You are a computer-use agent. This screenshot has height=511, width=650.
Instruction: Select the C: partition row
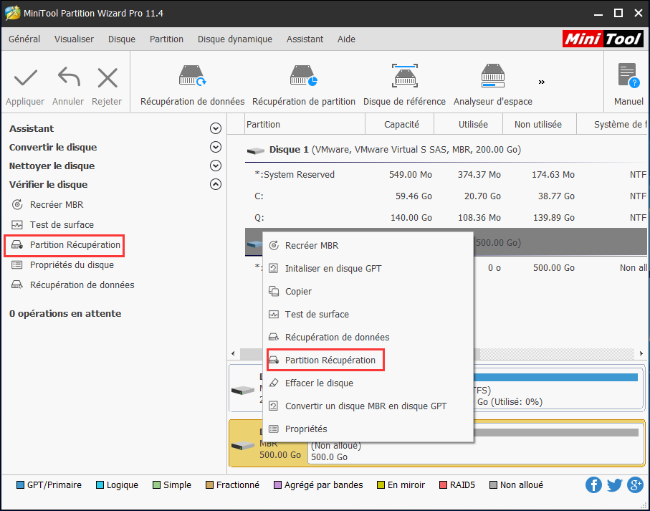[x=446, y=196]
